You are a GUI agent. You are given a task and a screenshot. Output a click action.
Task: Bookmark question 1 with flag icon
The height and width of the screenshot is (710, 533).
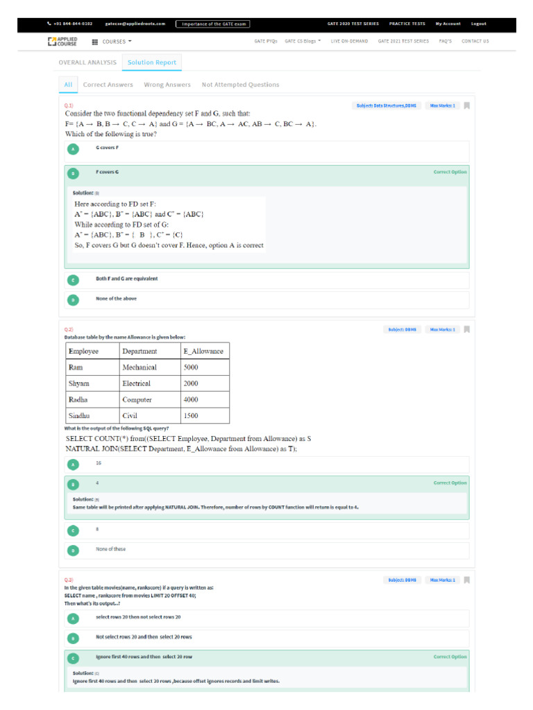[x=467, y=105]
